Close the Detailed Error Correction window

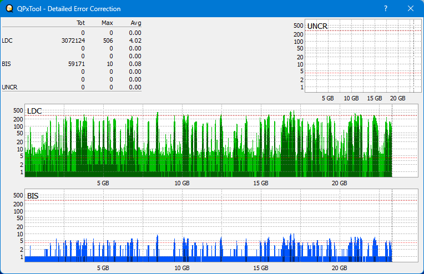click(411, 9)
